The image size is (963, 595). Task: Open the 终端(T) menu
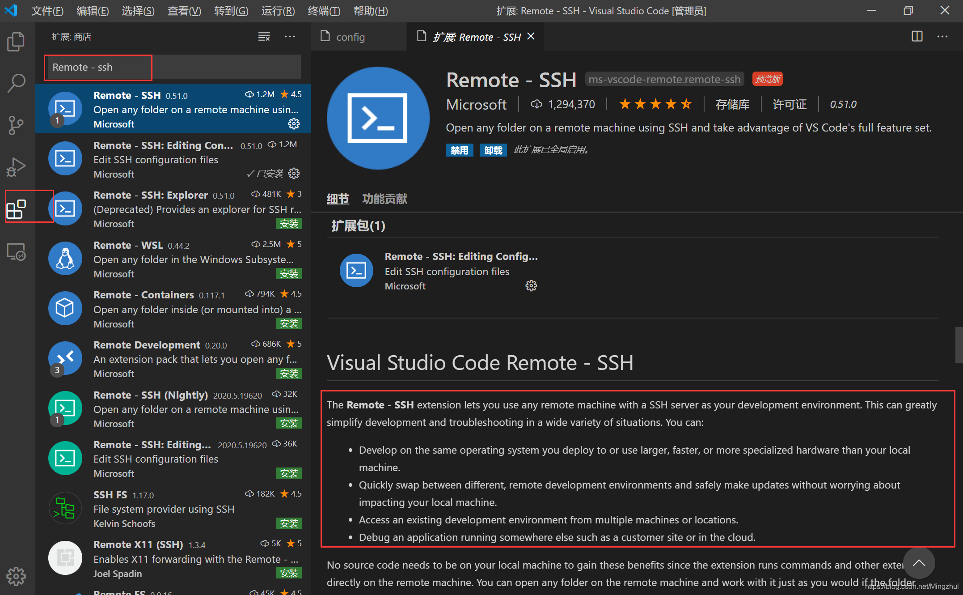click(324, 11)
